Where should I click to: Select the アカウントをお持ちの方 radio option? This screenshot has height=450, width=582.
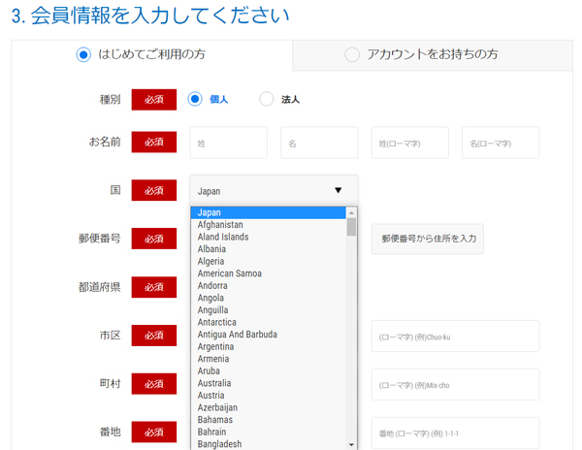point(352,54)
